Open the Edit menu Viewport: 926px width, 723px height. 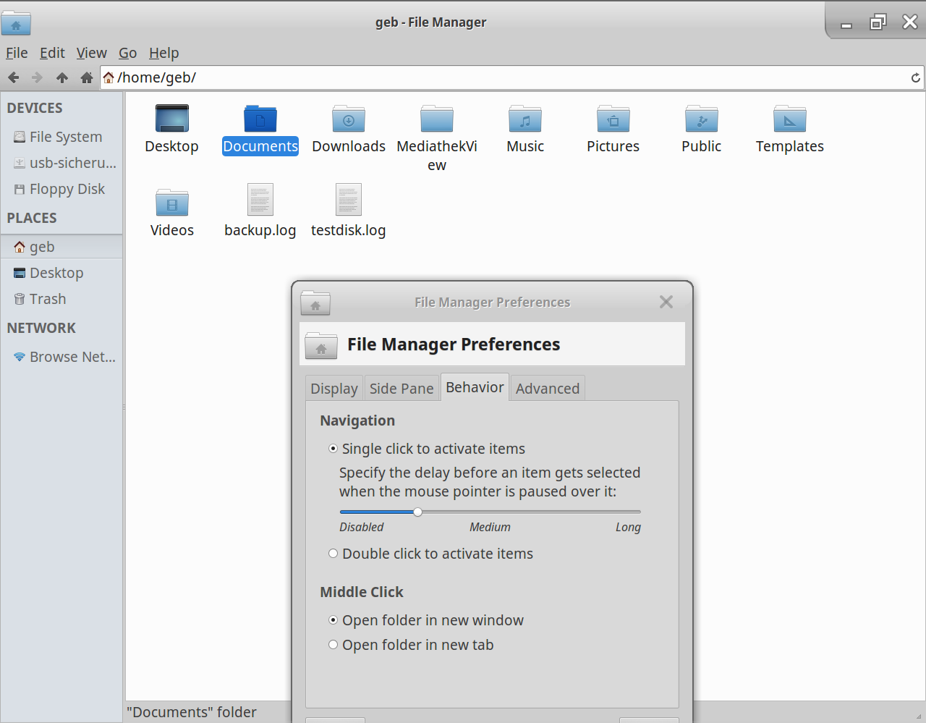(x=52, y=53)
